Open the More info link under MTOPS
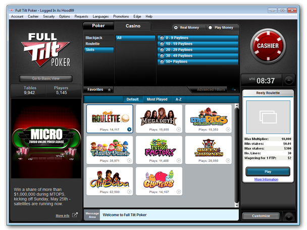This screenshot has width=307, height=230. pyautogui.click(x=63, y=215)
